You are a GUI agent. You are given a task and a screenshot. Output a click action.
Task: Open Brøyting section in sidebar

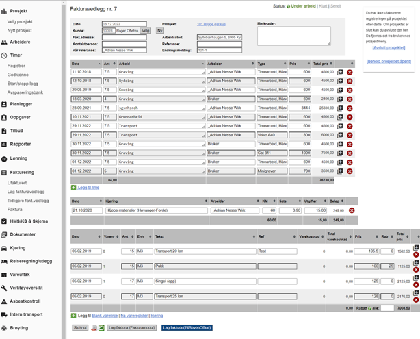click(19, 328)
